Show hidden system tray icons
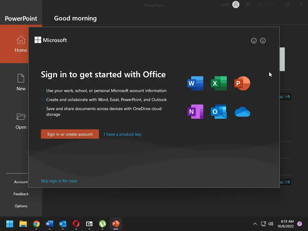 click(255, 224)
